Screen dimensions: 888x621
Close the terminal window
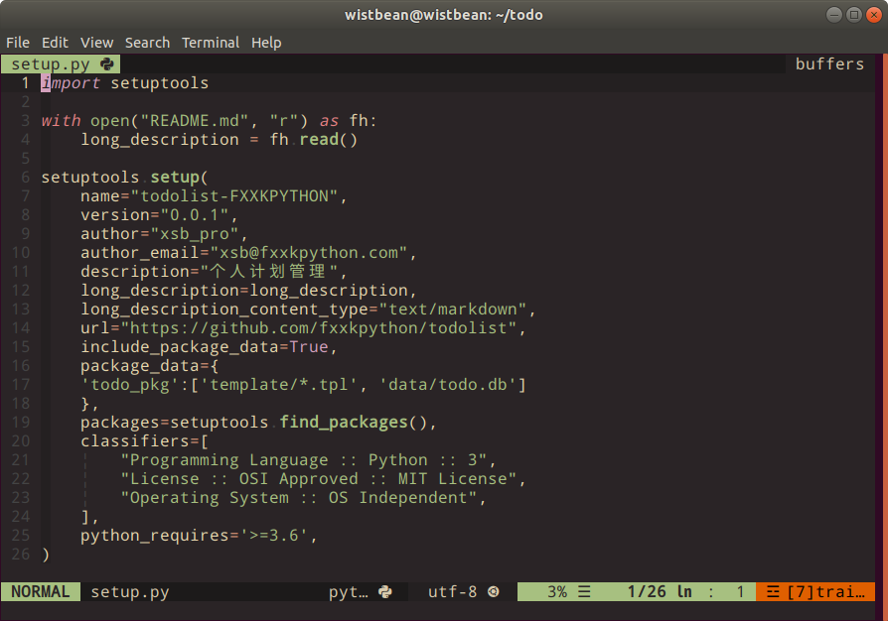click(874, 15)
